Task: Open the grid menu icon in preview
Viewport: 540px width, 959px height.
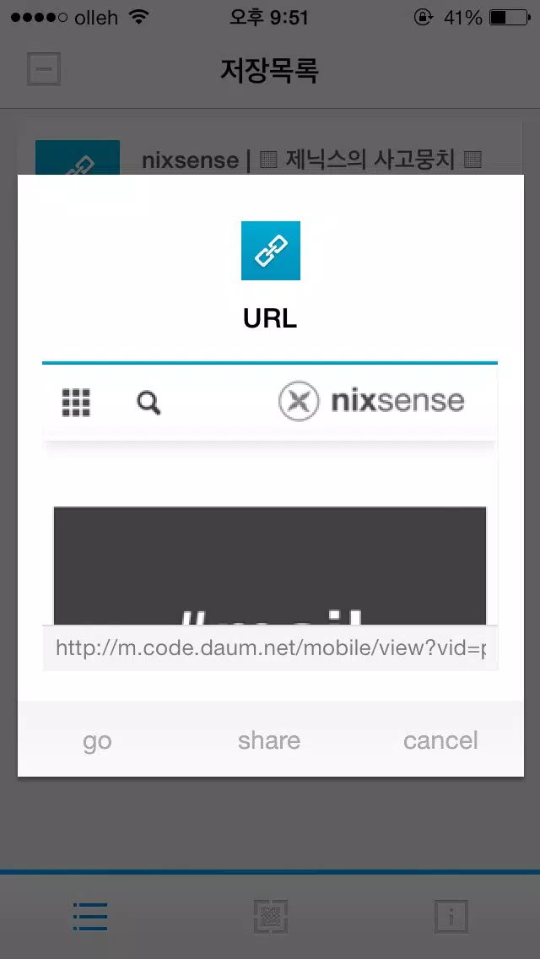Action: pyautogui.click(x=77, y=403)
